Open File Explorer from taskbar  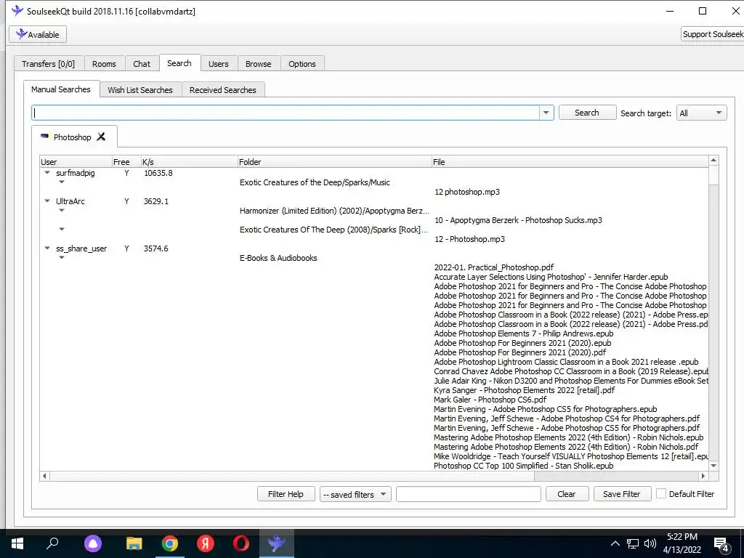(x=134, y=543)
